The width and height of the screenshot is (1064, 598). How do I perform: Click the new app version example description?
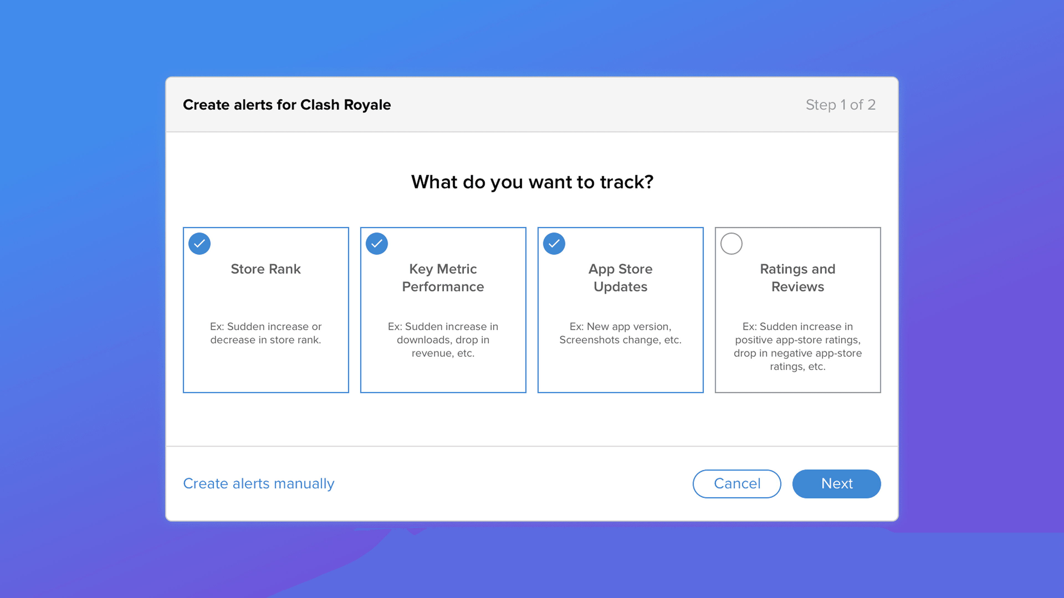point(620,333)
